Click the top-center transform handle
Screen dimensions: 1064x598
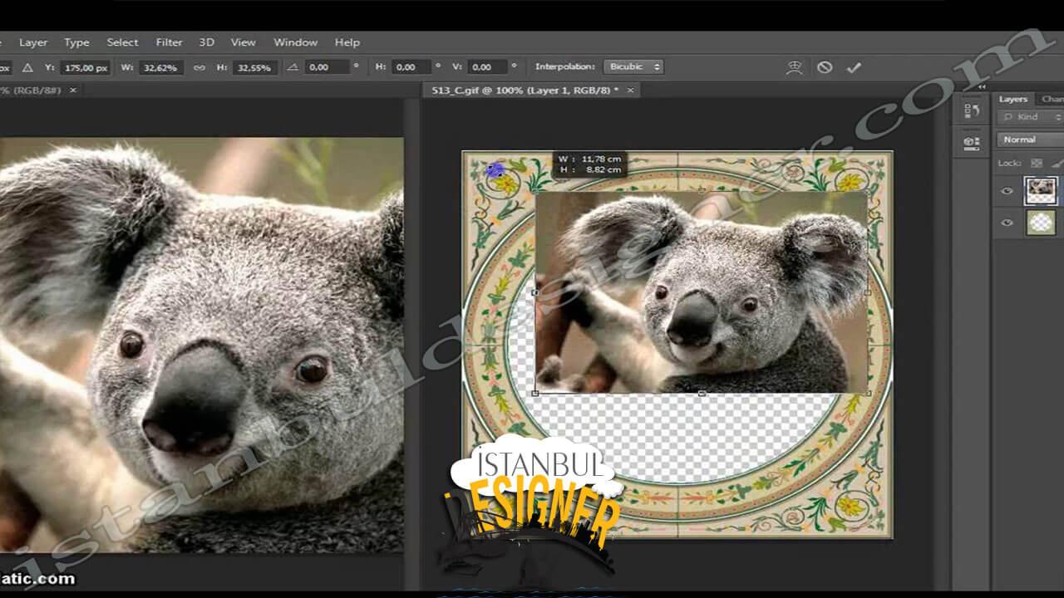tap(702, 191)
